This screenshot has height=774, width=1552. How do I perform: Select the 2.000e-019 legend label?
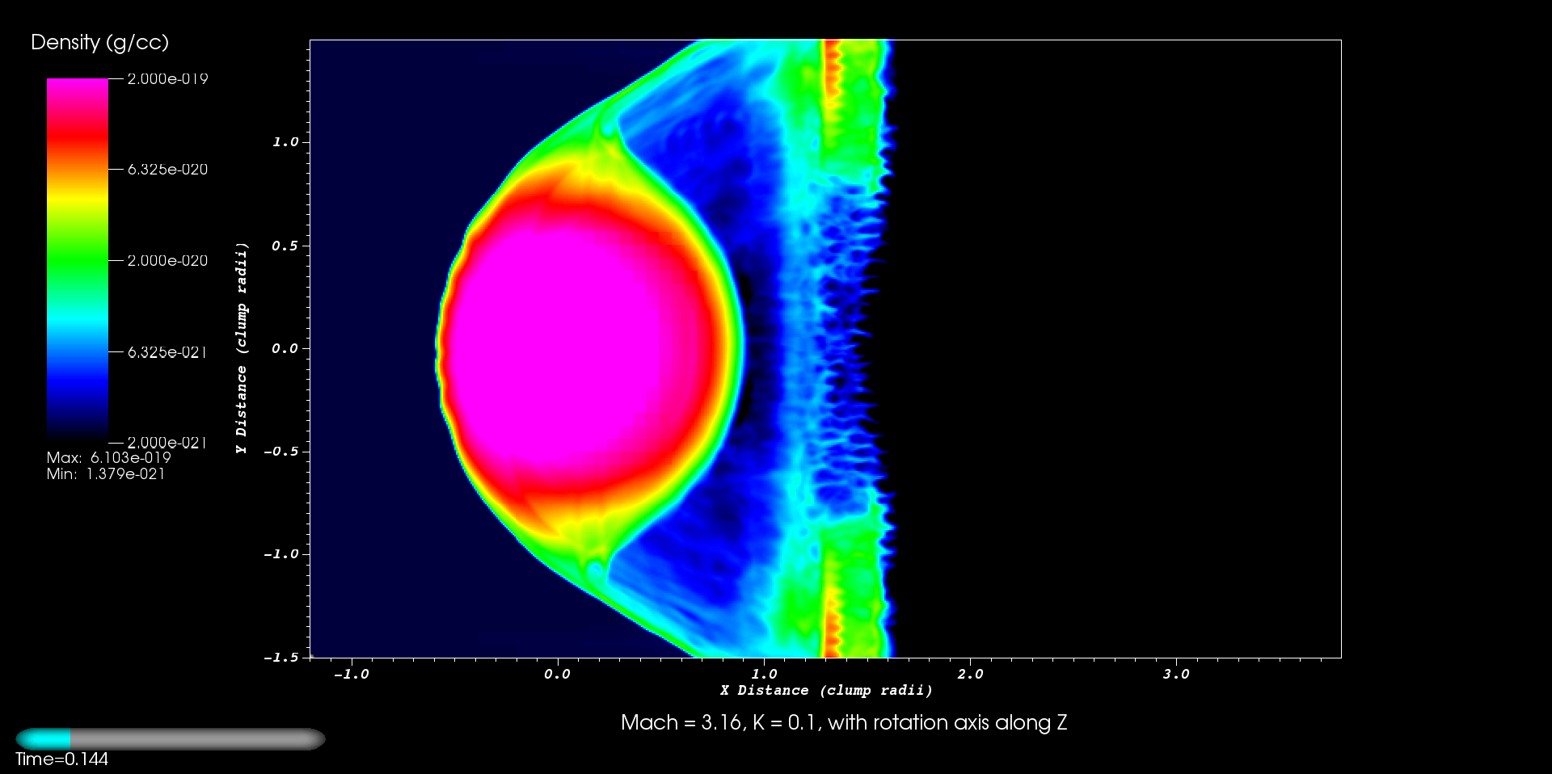pyautogui.click(x=168, y=79)
